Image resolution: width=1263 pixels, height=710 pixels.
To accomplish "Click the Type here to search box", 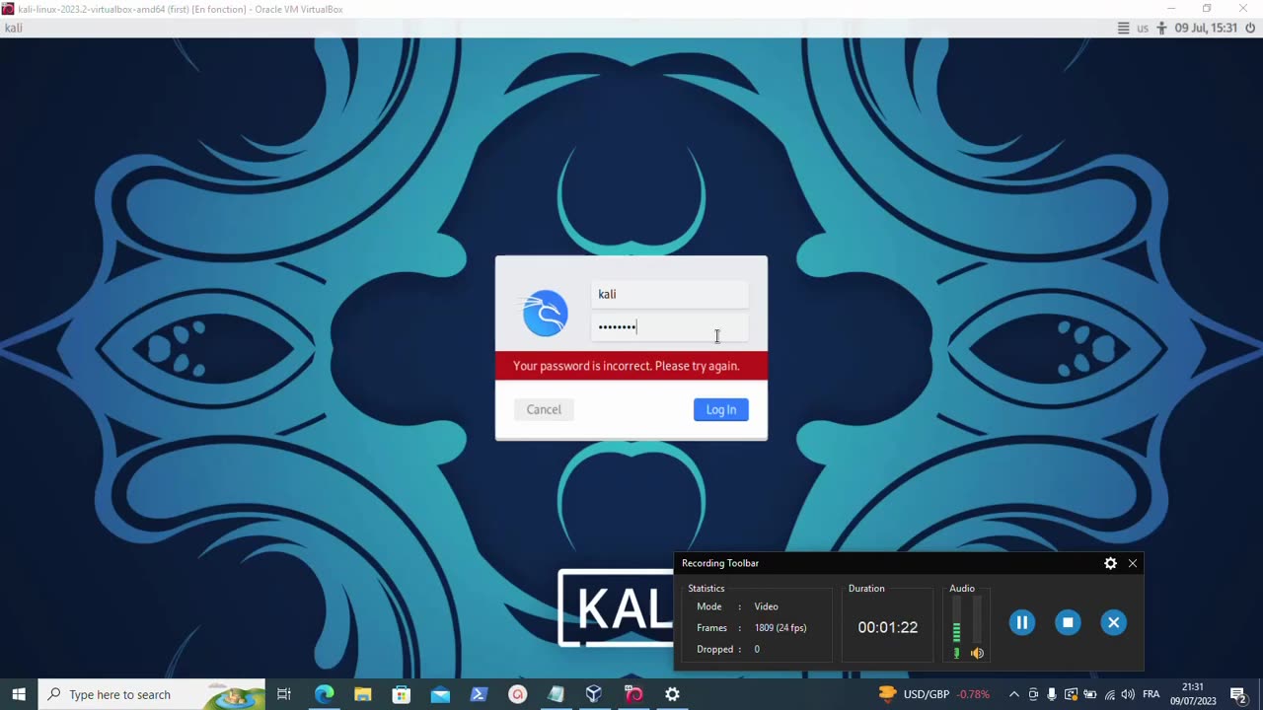I will (x=152, y=694).
